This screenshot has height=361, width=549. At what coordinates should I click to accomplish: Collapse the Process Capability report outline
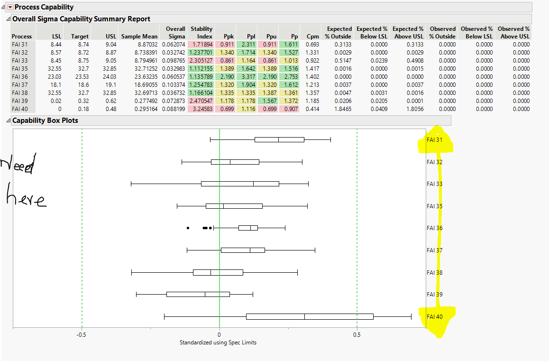[x=2, y=7]
